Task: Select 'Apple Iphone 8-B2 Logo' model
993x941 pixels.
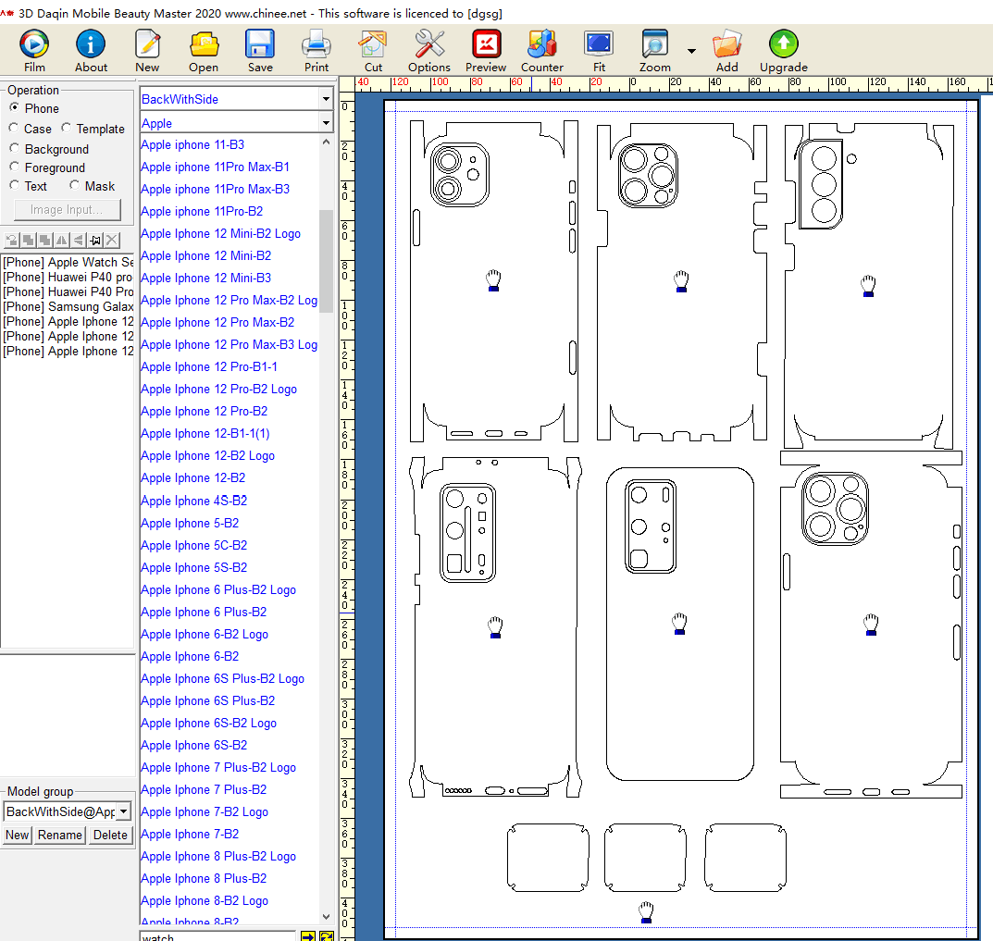Action: 205,900
